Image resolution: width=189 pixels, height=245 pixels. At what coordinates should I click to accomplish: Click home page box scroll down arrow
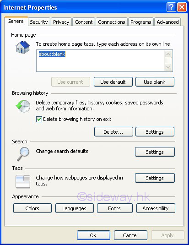[x=168, y=67]
